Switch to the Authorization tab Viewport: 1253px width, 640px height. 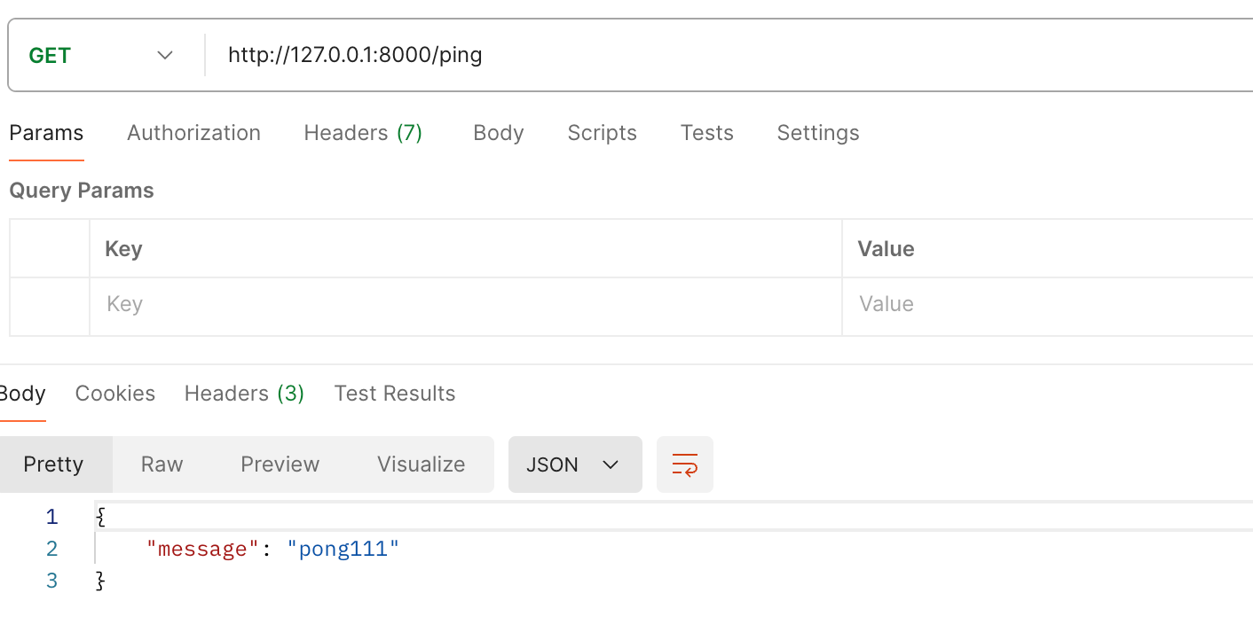pos(193,132)
